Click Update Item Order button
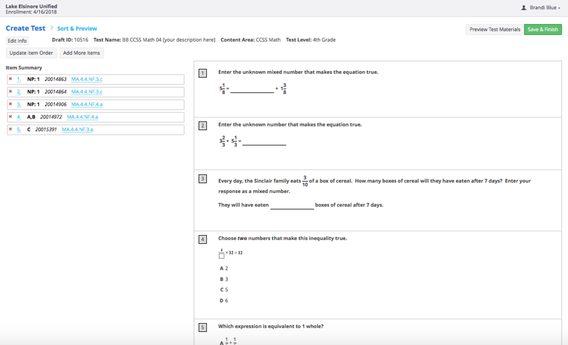Image resolution: width=568 pixels, height=345 pixels. tap(31, 53)
